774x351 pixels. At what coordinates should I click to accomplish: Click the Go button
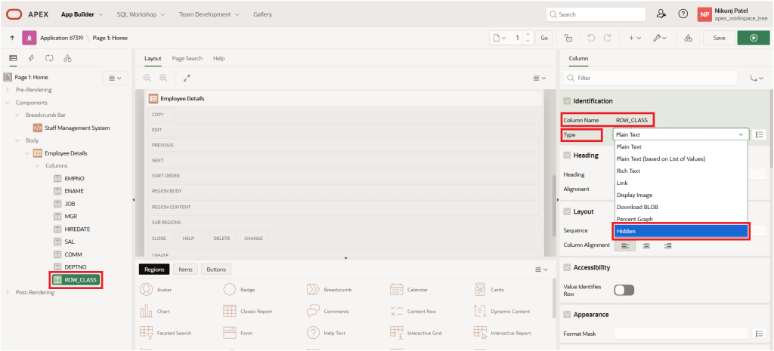(543, 37)
